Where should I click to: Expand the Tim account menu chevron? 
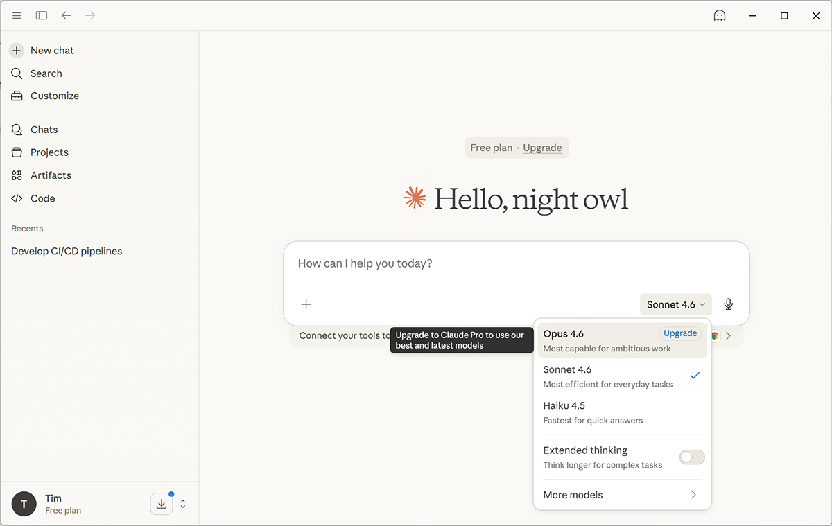click(x=183, y=504)
